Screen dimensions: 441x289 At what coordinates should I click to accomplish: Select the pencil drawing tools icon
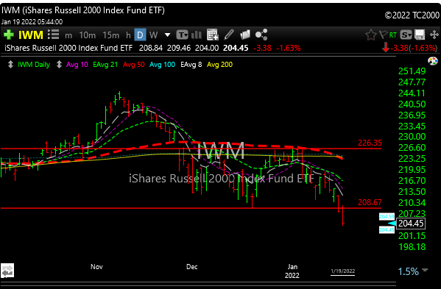point(229,35)
